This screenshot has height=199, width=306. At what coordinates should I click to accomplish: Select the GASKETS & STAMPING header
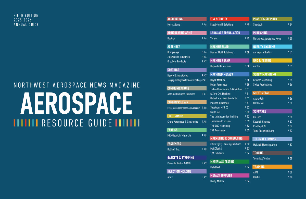click(x=186, y=158)
